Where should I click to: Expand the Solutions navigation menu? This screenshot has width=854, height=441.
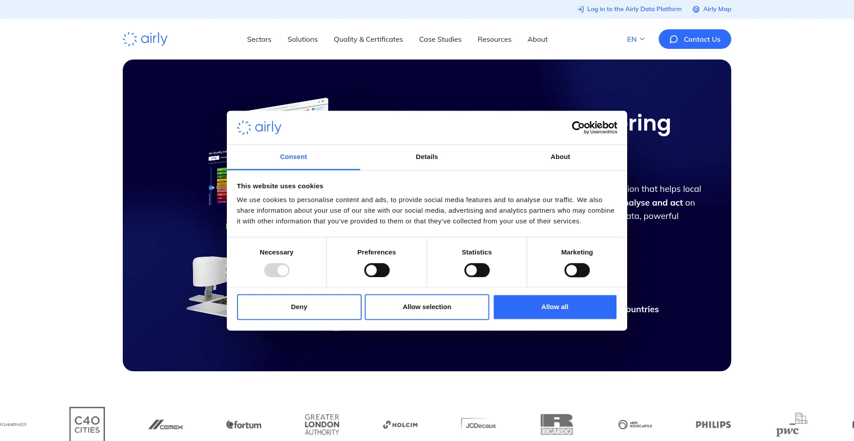(302, 39)
